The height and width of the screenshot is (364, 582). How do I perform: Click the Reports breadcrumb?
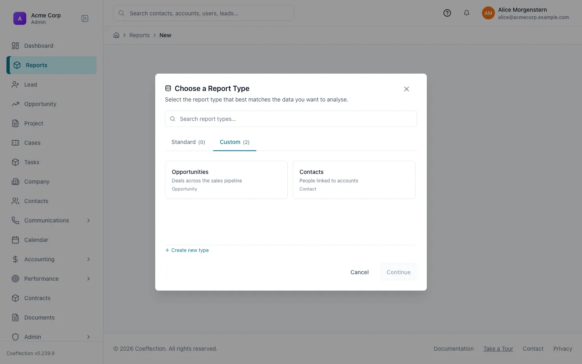[x=139, y=35]
